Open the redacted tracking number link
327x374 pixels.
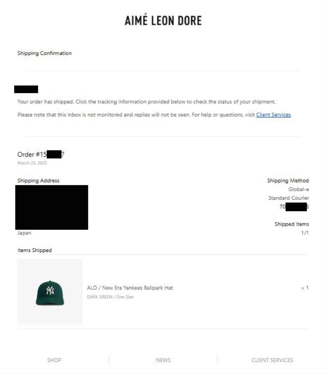click(294, 207)
